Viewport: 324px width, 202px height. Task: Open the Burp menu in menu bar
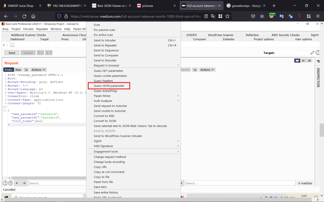pyautogui.click(x=5, y=29)
